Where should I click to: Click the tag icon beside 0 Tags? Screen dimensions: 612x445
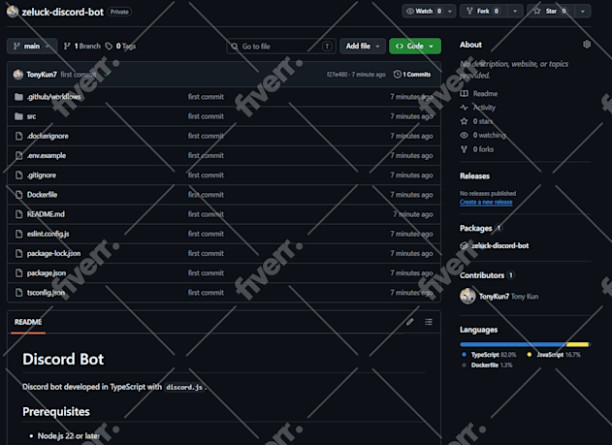point(109,46)
